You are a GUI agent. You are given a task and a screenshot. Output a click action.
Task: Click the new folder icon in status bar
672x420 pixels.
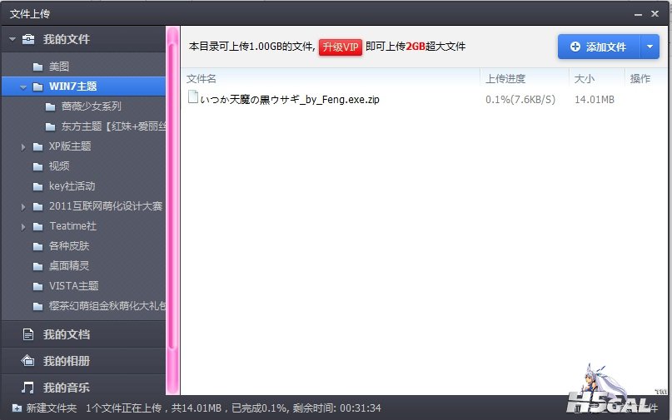tap(17, 408)
